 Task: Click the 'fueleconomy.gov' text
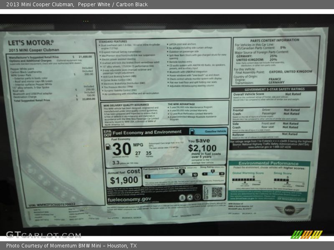[129, 200]
